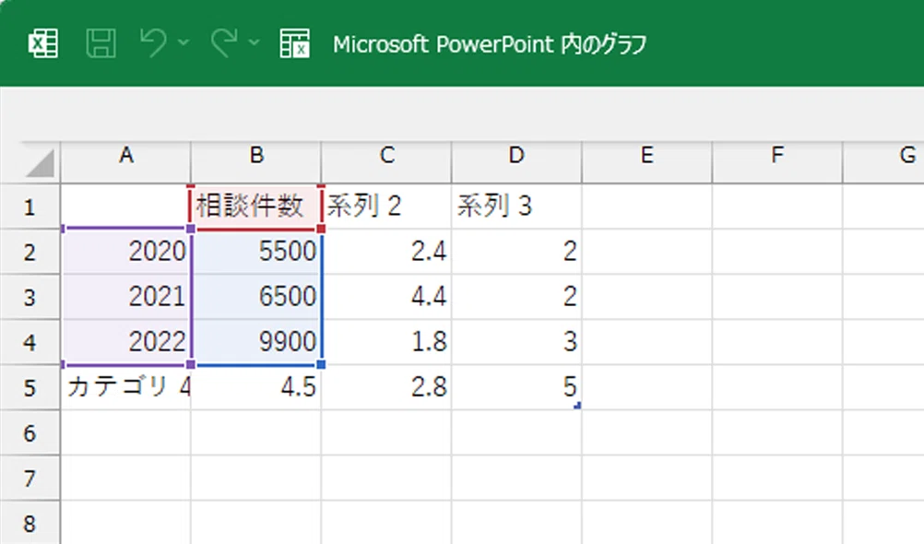The image size is (924, 544).
Task: Select row 3 header
Action: pyautogui.click(x=30, y=298)
